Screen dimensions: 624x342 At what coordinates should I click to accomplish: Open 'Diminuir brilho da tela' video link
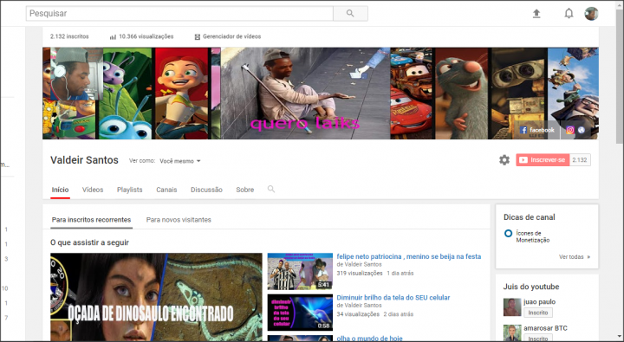point(393,298)
